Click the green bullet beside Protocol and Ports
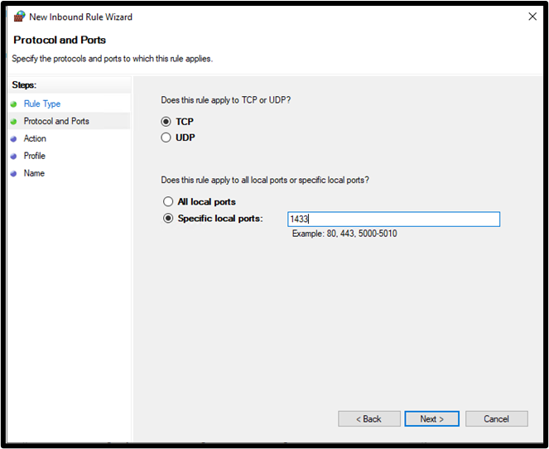549x449 pixels. click(13, 122)
